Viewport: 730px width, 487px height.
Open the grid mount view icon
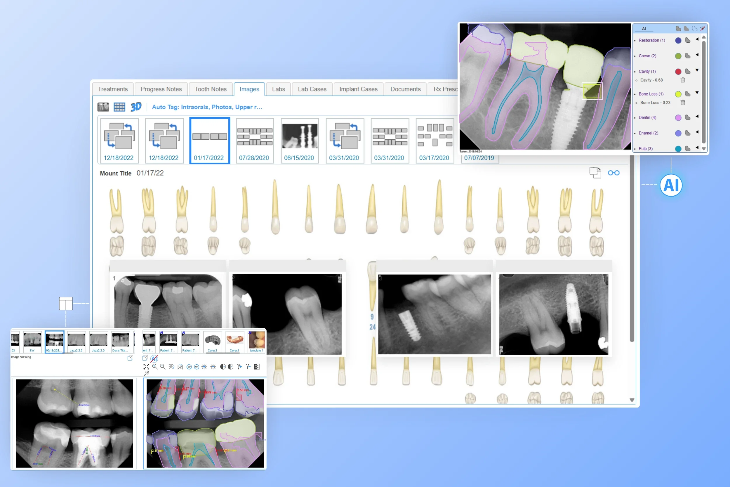point(119,107)
